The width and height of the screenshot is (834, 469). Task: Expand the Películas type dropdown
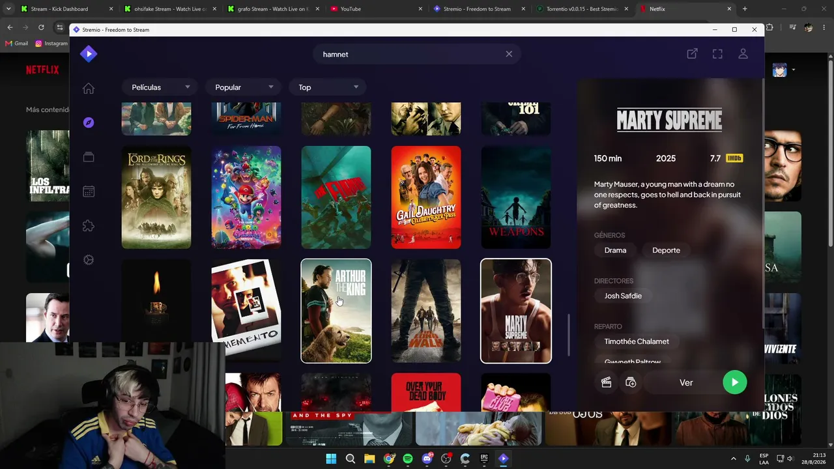[x=161, y=87]
